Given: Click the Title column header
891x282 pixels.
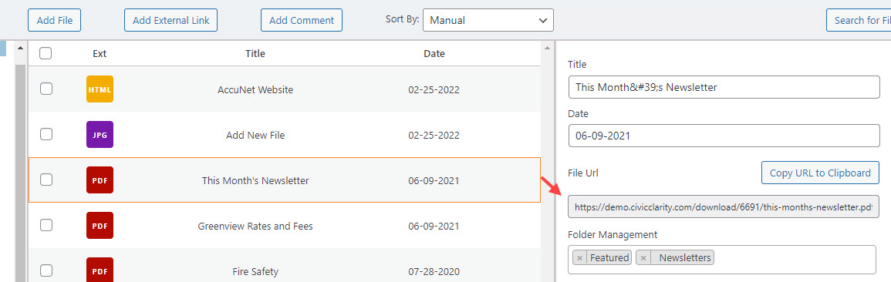Looking at the screenshot, I should click(255, 54).
